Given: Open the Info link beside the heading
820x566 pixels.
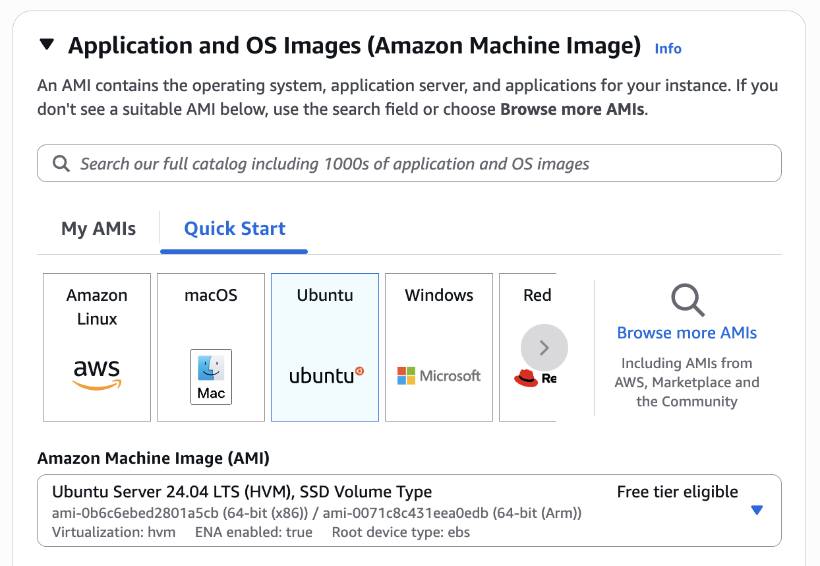Looking at the screenshot, I should [x=668, y=48].
